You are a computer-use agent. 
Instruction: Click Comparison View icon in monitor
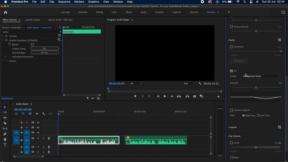coord(202,96)
